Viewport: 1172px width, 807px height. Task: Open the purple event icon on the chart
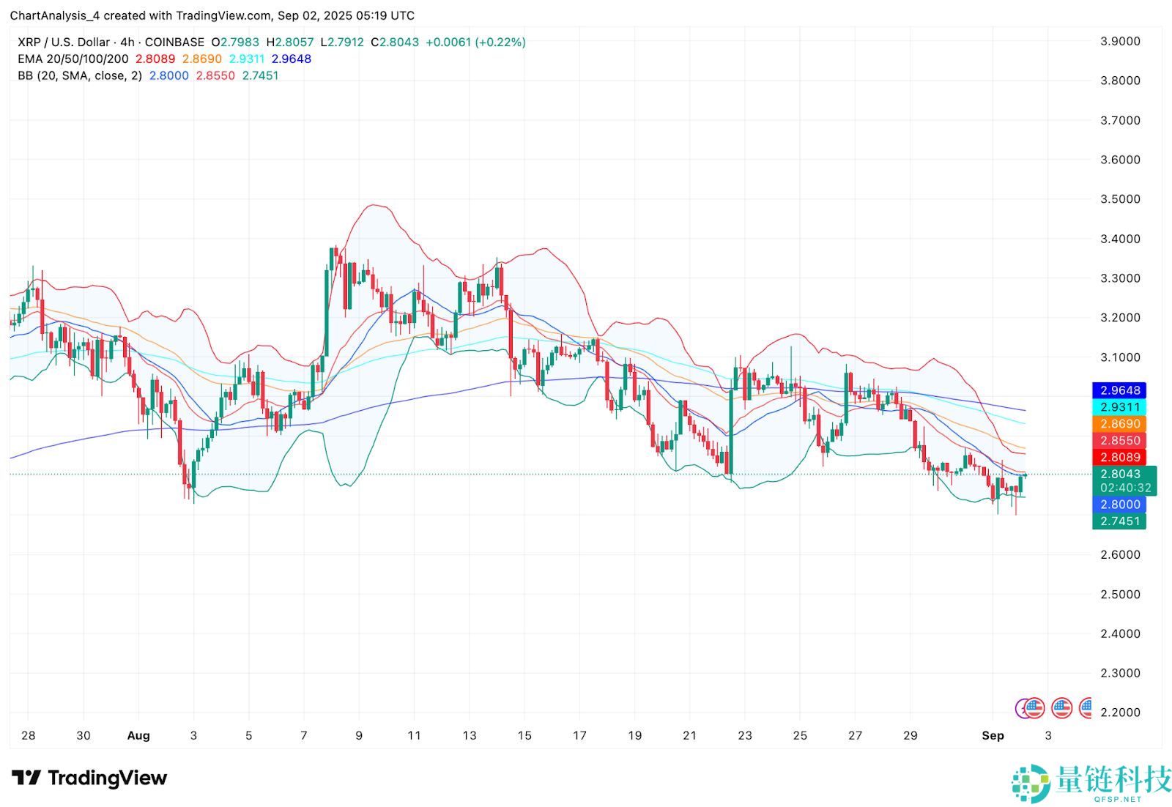click(1022, 708)
